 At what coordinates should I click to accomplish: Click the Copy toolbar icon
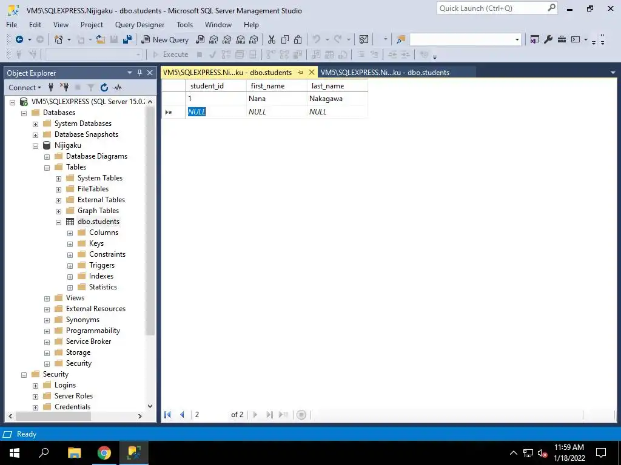coord(285,39)
